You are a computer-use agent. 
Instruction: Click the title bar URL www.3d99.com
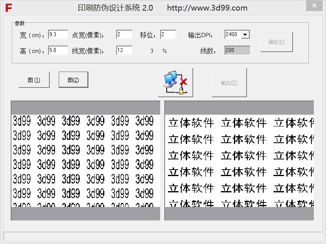pyautogui.click(x=207, y=8)
